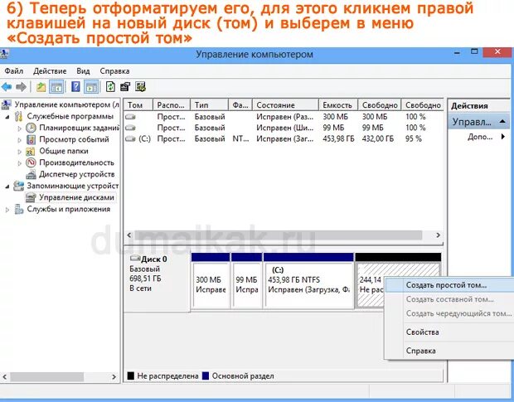
Task: Click the volume list scrollbar right arrow
Action: tap(438, 235)
